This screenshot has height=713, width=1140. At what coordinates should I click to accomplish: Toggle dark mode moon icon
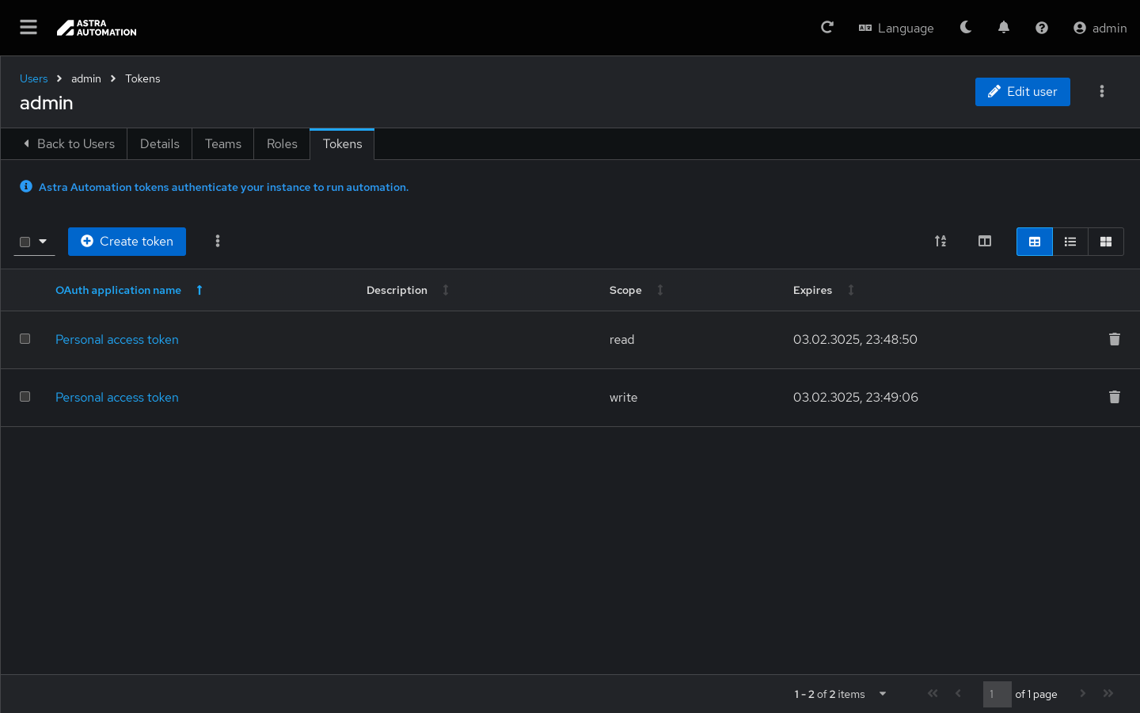966,28
